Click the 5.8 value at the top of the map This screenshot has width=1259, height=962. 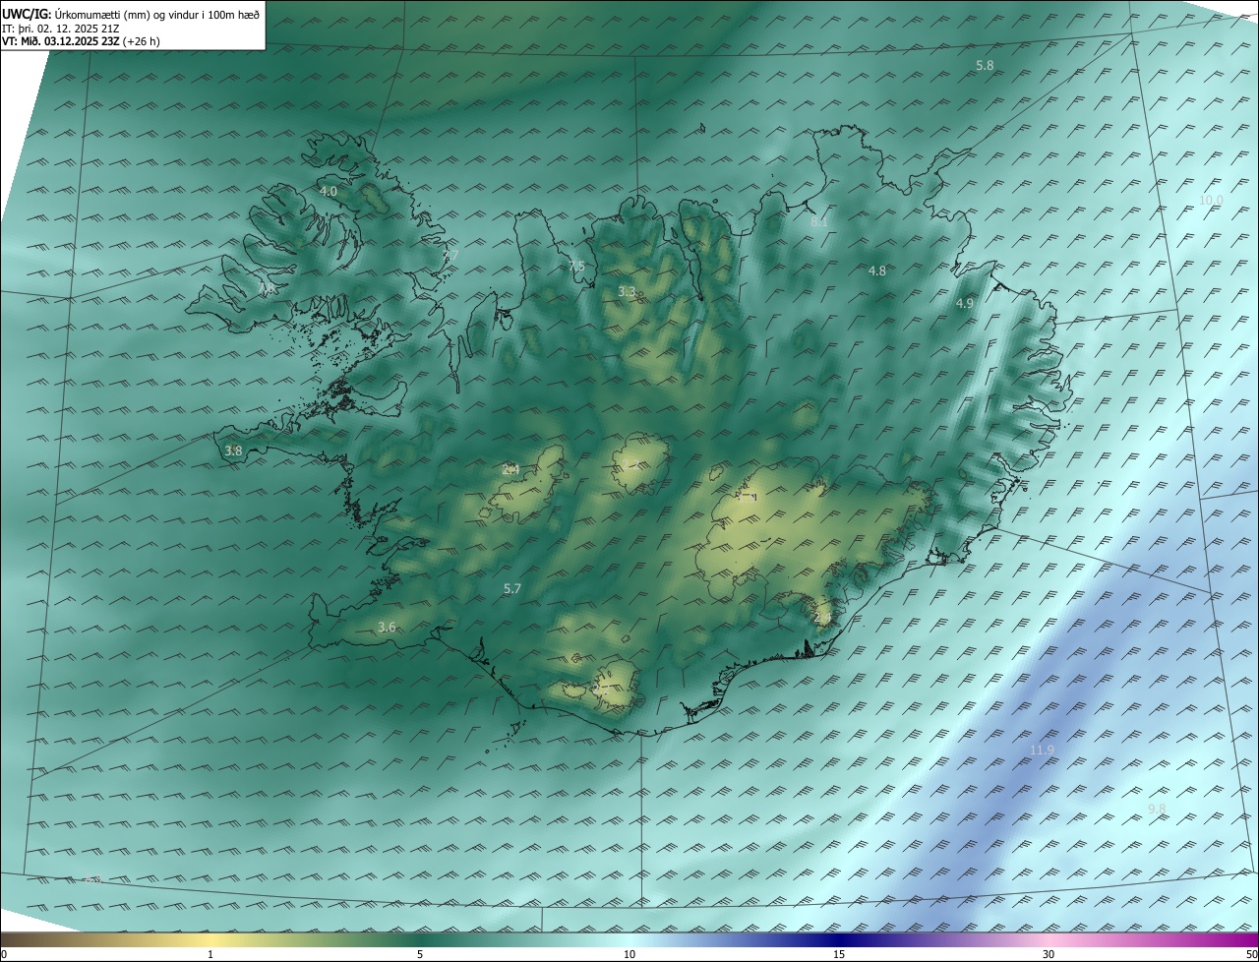(x=985, y=65)
